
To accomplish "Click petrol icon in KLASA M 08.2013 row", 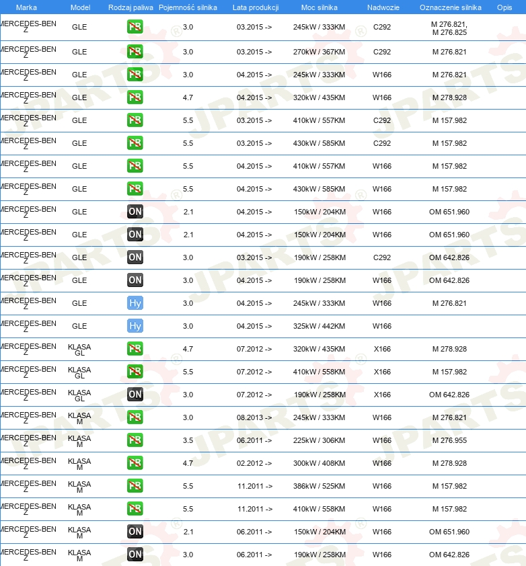I will pyautogui.click(x=135, y=417).
